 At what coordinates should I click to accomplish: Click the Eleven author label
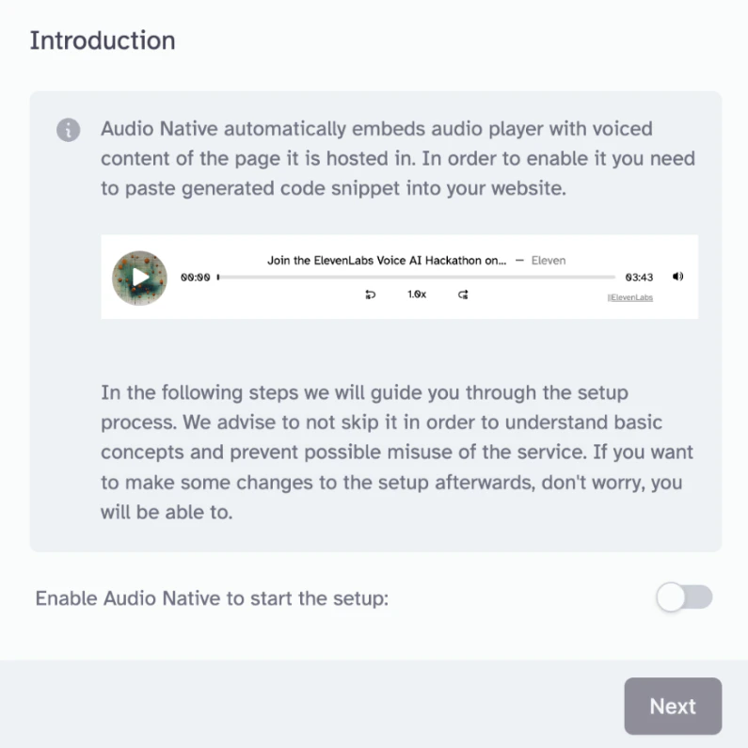[549, 260]
